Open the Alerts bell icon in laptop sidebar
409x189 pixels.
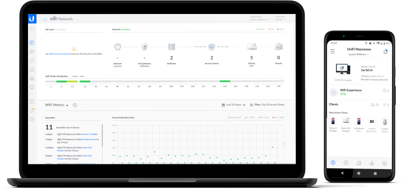(x=32, y=110)
